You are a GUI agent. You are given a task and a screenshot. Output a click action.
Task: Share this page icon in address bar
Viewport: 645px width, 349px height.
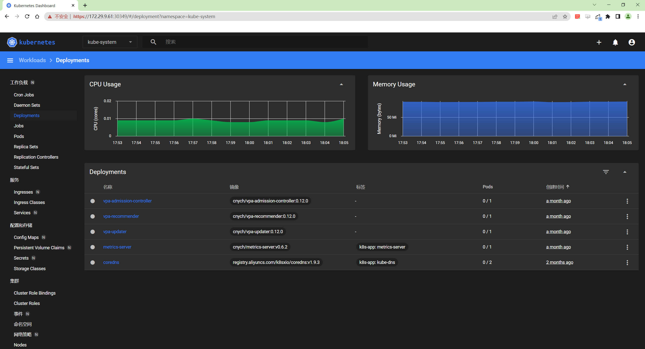(x=555, y=16)
